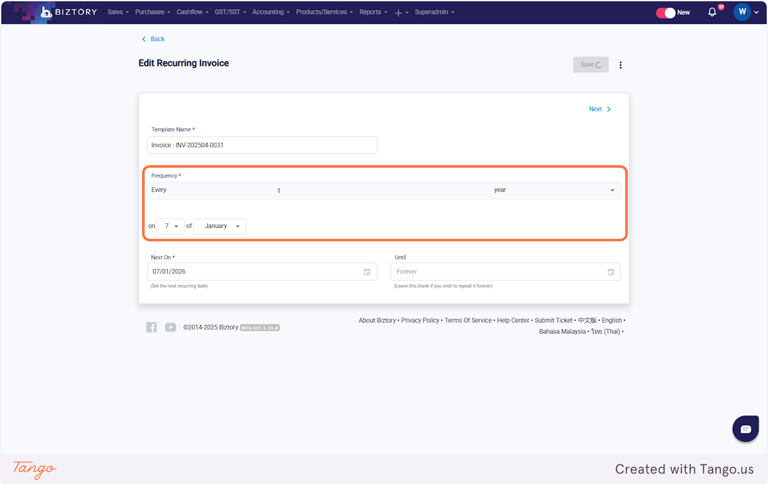This screenshot has height=484, width=768.
Task: Open the Superadmin menu
Action: click(x=435, y=12)
